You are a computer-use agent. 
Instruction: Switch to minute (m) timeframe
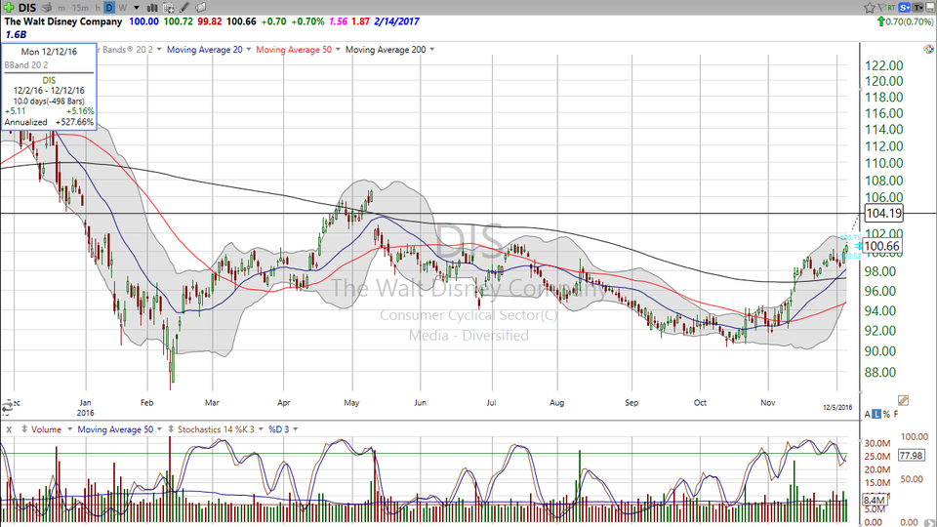[x=61, y=9]
